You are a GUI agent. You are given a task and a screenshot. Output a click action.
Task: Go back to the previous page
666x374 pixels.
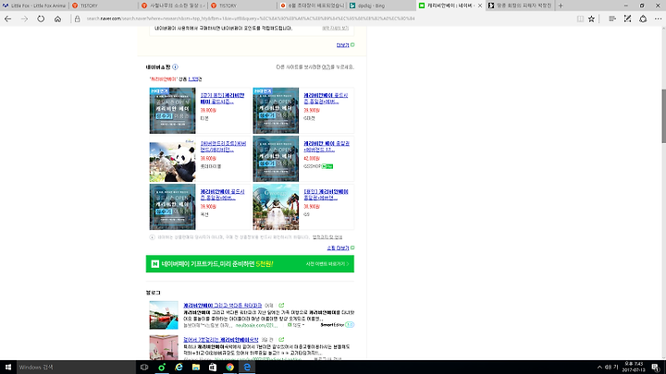[x=8, y=18]
